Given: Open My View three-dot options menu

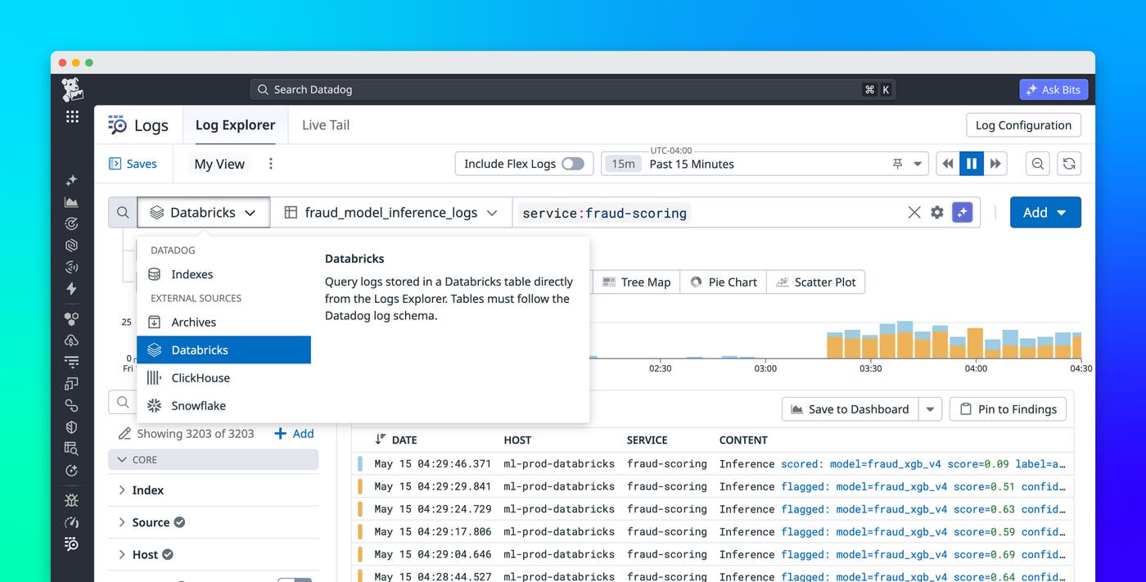Looking at the screenshot, I should [x=271, y=164].
